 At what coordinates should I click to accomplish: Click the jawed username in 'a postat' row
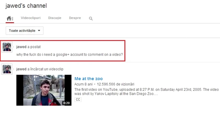coord(21,47)
